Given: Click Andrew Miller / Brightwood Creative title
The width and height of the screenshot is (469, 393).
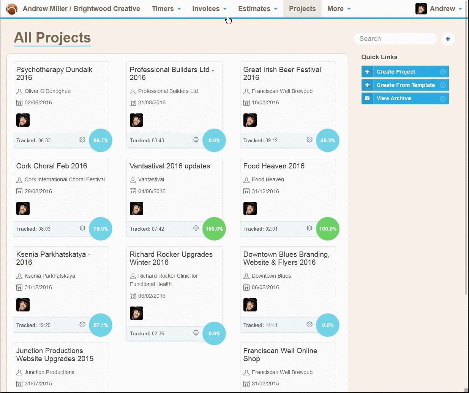Looking at the screenshot, I should (81, 9).
